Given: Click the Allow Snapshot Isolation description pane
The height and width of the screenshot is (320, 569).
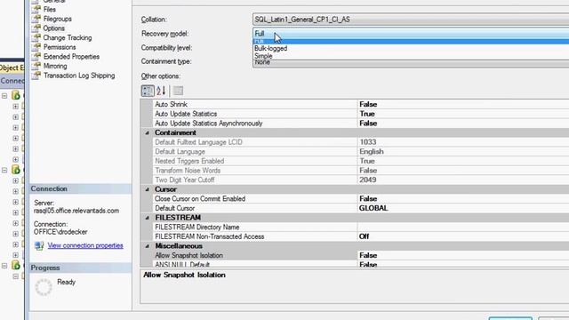Looking at the screenshot, I should (354, 286).
